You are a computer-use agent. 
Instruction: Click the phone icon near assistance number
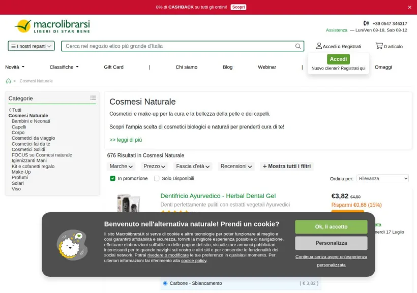pyautogui.click(x=366, y=23)
